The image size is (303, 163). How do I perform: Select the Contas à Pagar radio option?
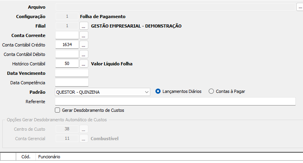211,91
